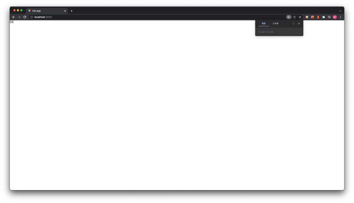Viewport: 354px width, 203px height.
Task: Expand the tab search chevron
Action: point(340,11)
